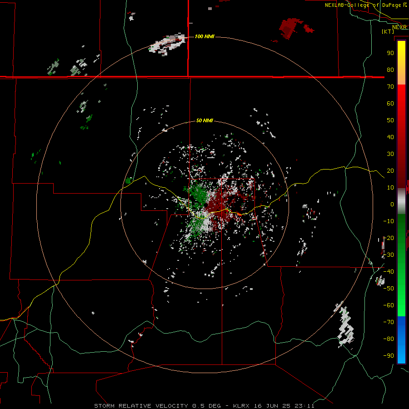The width and height of the screenshot is (409, 409).
Task: Click the "-20" scale value
Action: 389,238
